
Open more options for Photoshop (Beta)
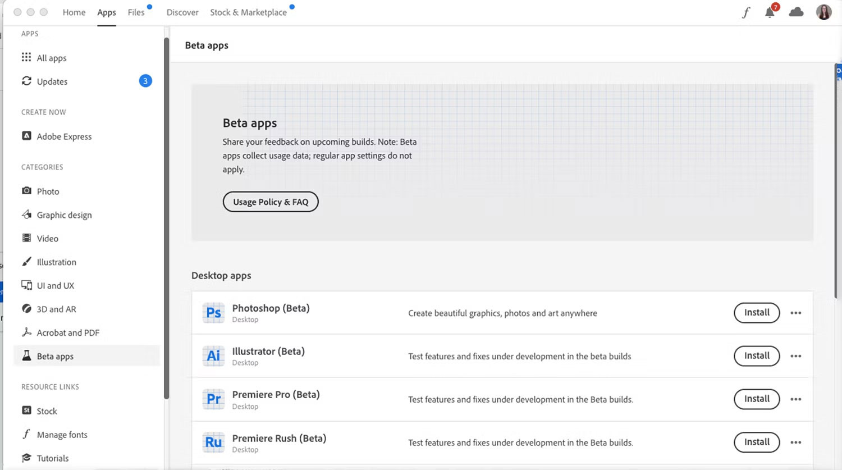(x=795, y=313)
